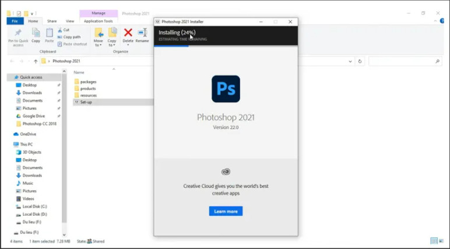Open the File menu button

point(15,21)
